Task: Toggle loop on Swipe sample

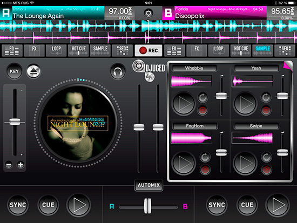Action: point(267,157)
